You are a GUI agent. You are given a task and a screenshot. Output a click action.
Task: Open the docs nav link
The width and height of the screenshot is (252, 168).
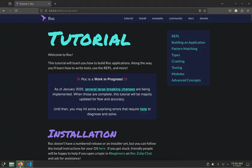point(191,18)
